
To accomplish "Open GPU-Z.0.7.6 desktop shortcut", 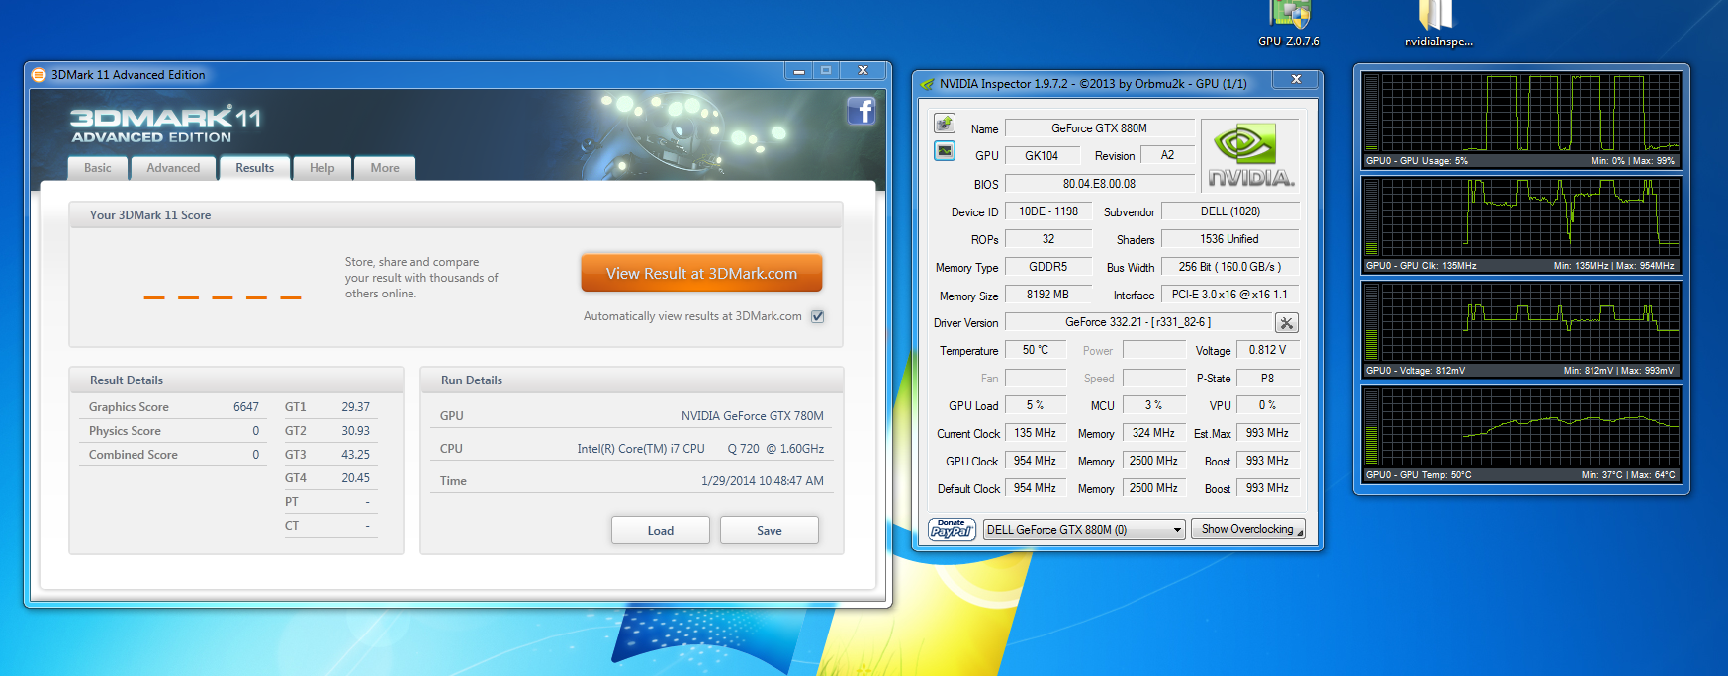I will 1289,24.
